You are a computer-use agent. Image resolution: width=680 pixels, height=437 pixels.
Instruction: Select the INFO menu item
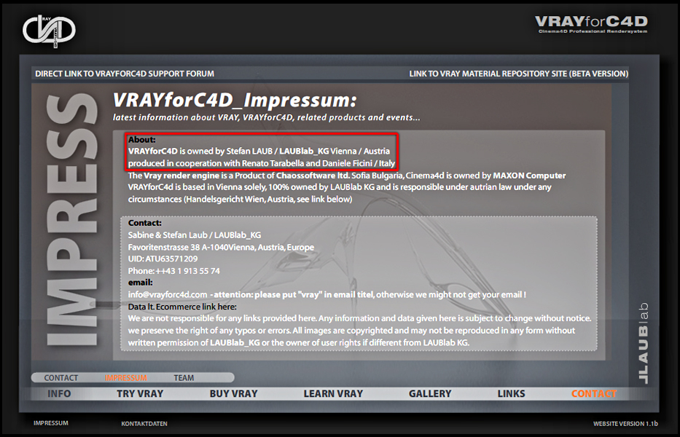tap(59, 393)
